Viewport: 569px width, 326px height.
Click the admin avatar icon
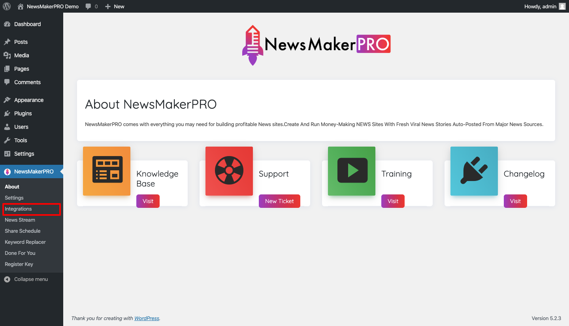[562, 6]
